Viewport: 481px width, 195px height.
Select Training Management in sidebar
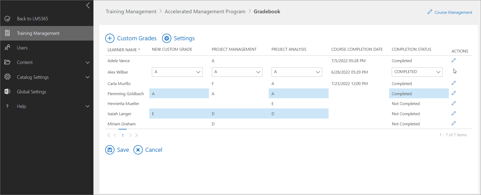pyautogui.click(x=38, y=33)
